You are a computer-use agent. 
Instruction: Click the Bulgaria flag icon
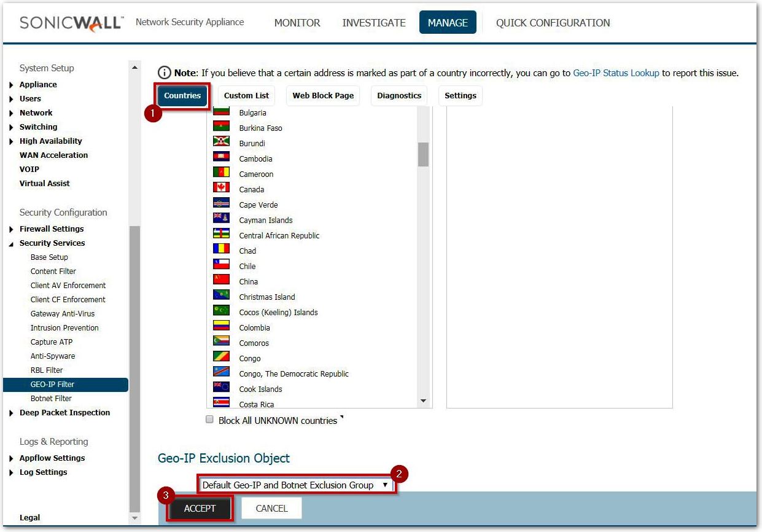221,111
